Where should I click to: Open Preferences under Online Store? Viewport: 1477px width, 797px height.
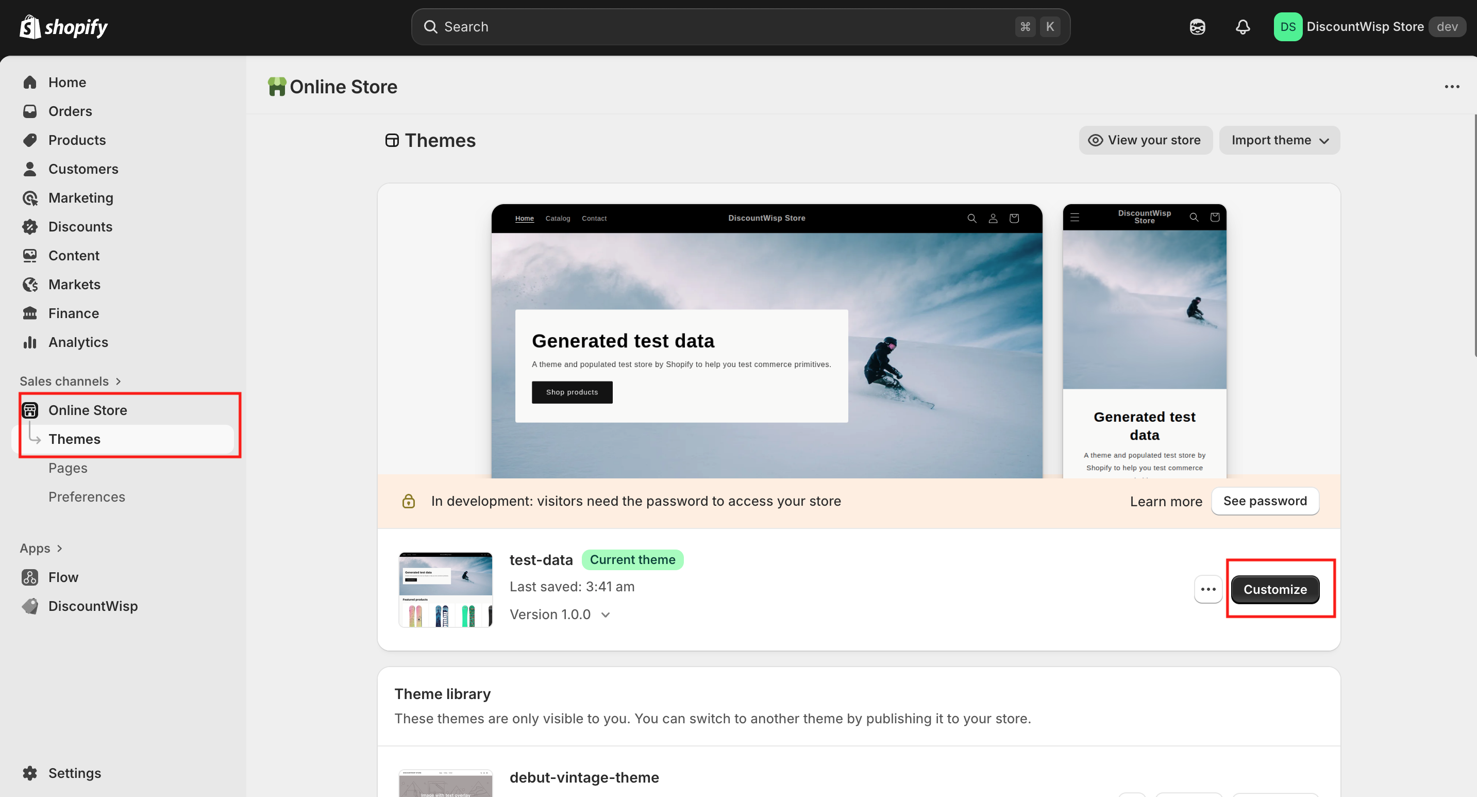tap(87, 496)
